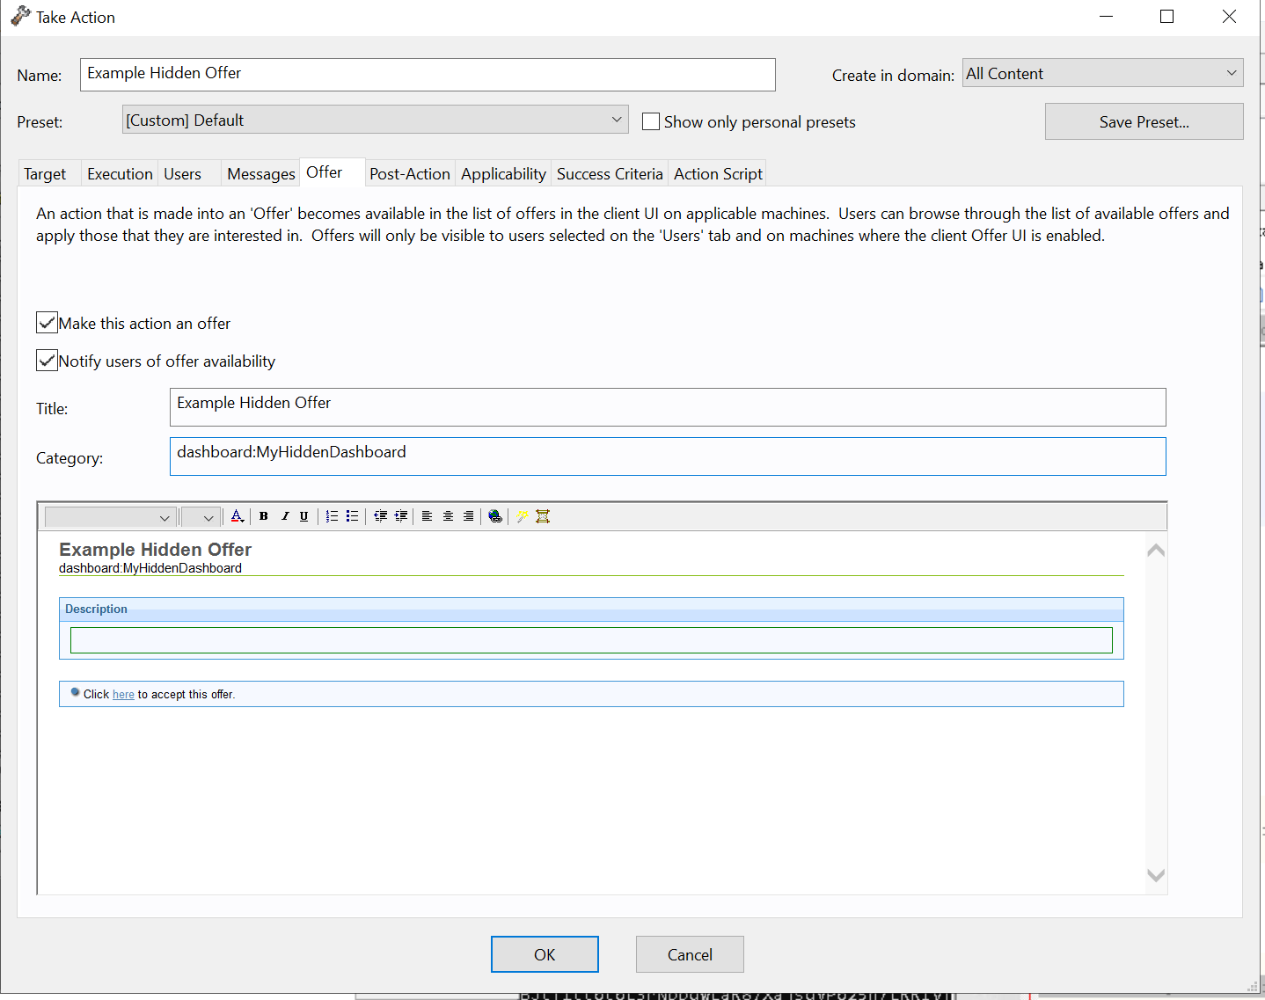Click the magic wand icon in toolbar
Image resolution: width=1265 pixels, height=1000 pixels.
point(522,516)
